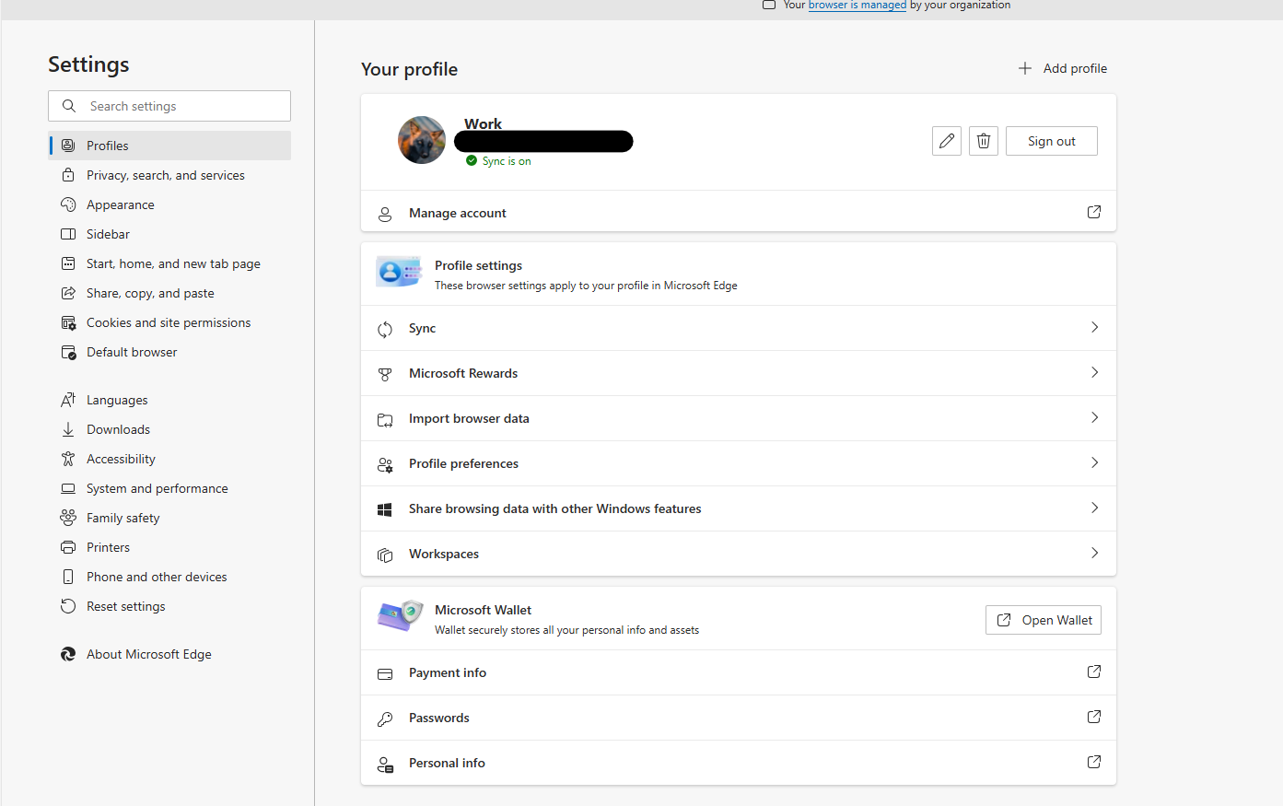Click the Import browser data label
The image size is (1283, 806).
pyautogui.click(x=469, y=418)
